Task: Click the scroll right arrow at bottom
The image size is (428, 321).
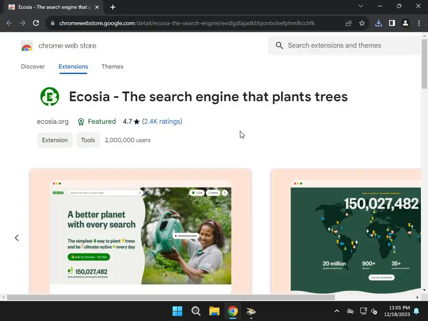Action: point(418,297)
